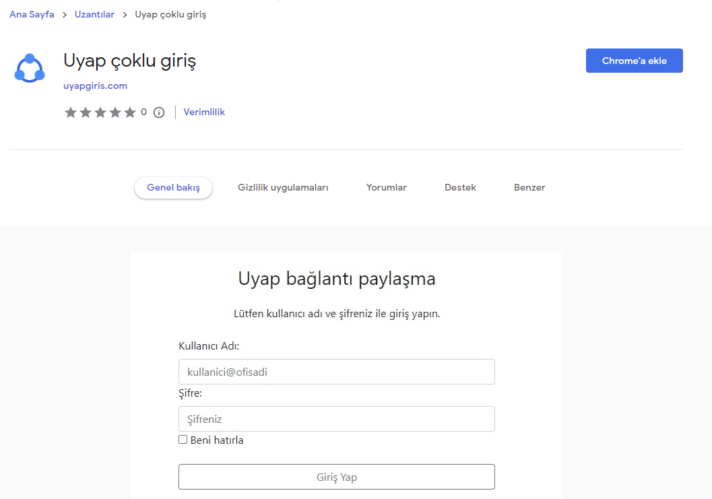Viewport: 712px width, 499px height.
Task: Click breadcrumb chevron after Ana Sayfa
Action: coord(65,15)
